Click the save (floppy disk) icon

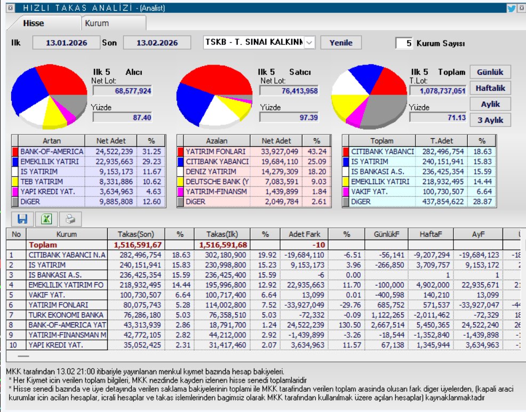22,219
